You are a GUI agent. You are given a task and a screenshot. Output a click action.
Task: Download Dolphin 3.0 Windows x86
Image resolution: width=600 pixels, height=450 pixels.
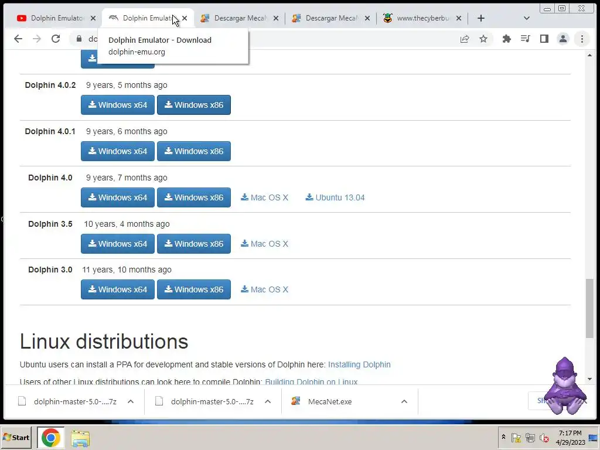coord(193,289)
